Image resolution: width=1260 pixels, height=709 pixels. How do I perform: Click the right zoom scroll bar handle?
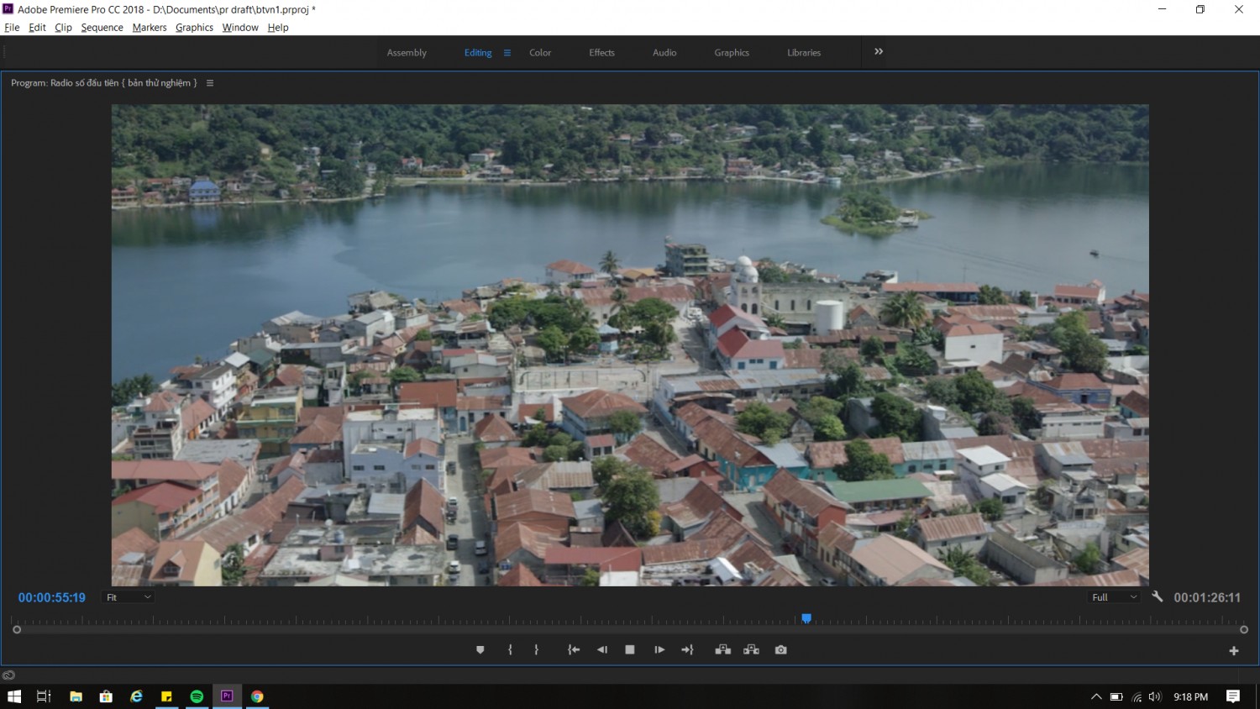tap(1244, 629)
